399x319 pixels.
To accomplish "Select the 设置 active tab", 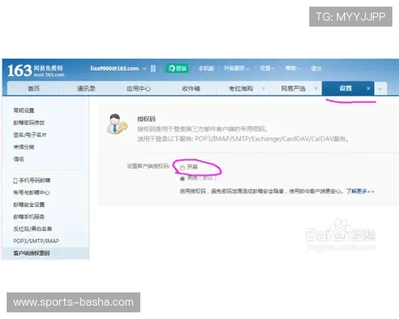I will tap(345, 88).
